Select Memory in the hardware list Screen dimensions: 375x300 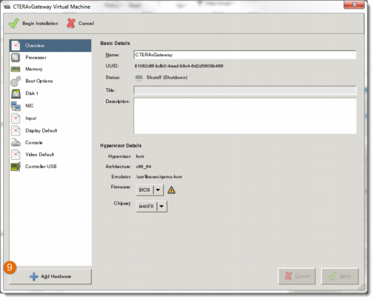coord(50,69)
